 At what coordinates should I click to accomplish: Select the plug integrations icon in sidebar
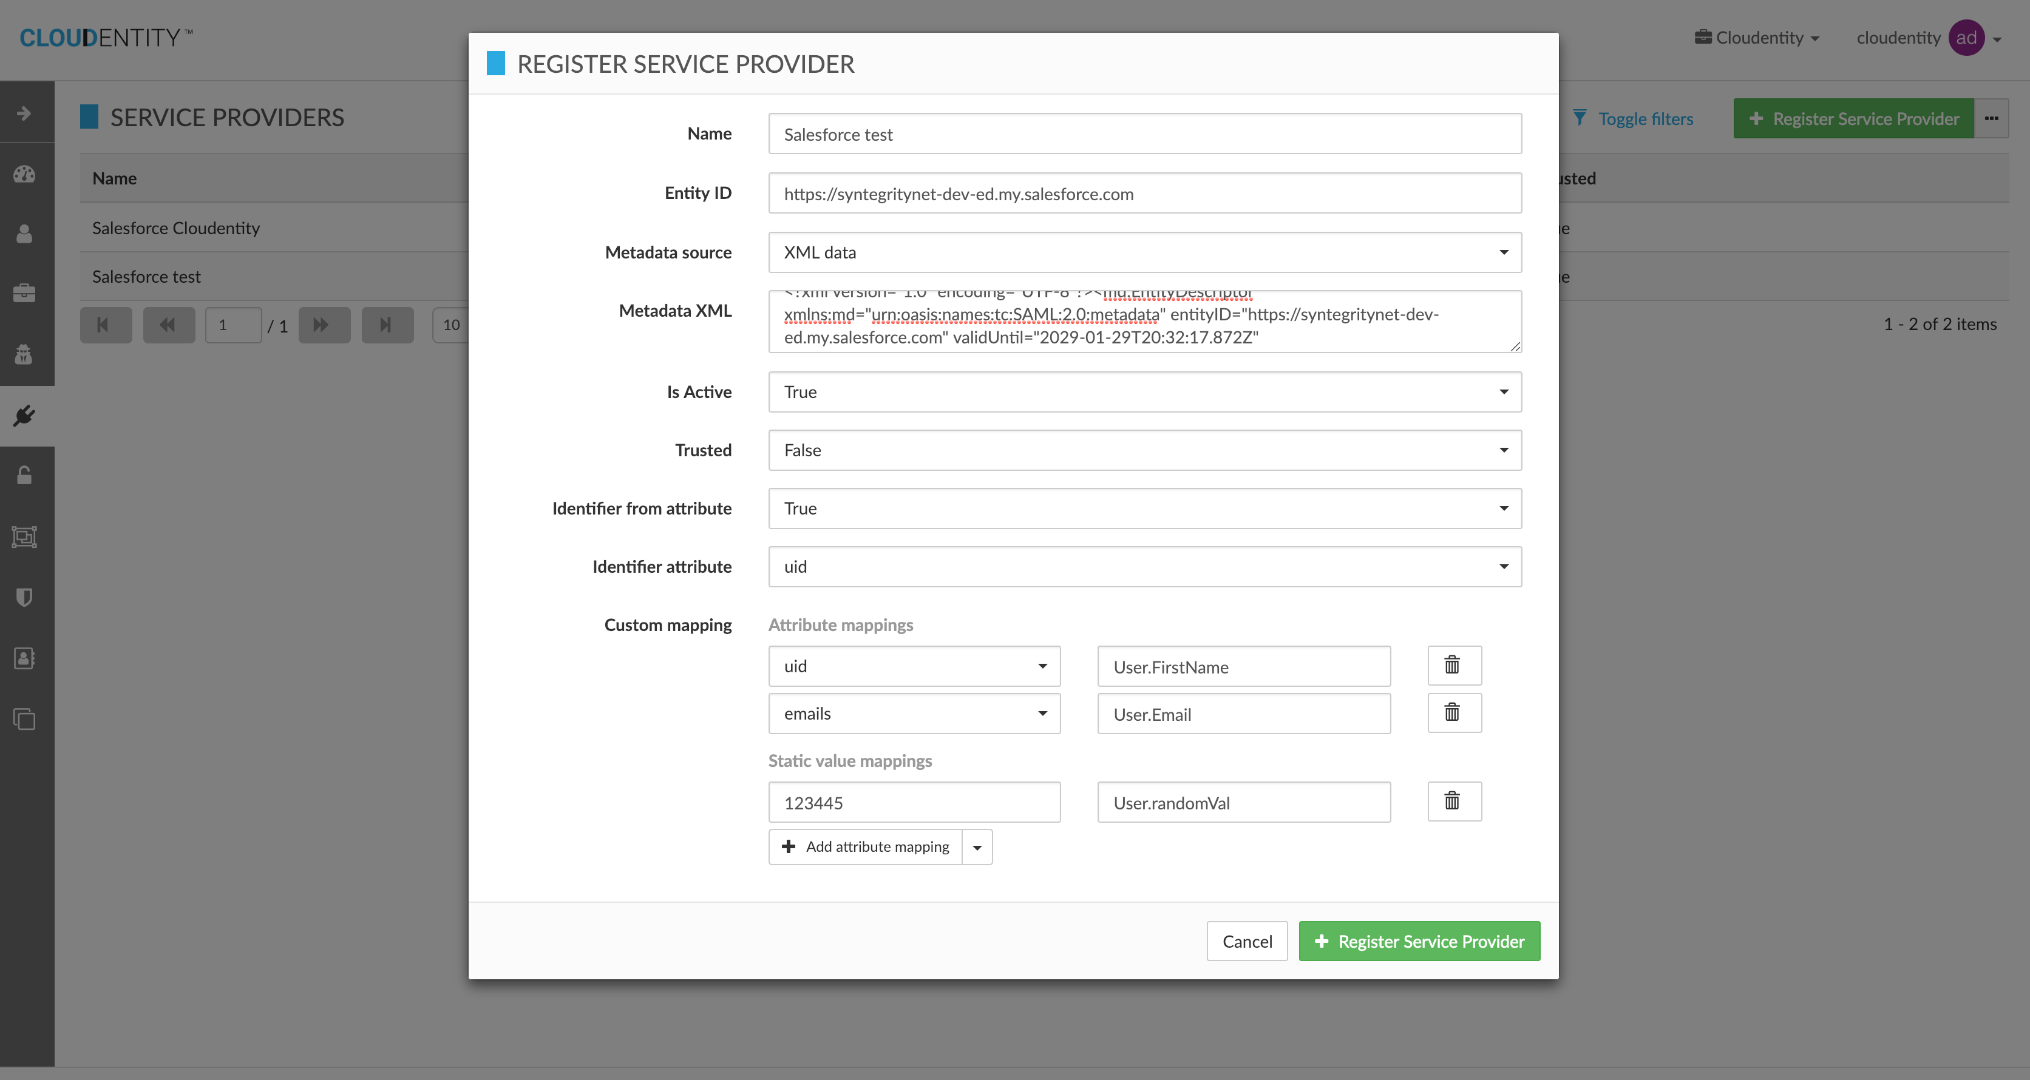[x=24, y=416]
